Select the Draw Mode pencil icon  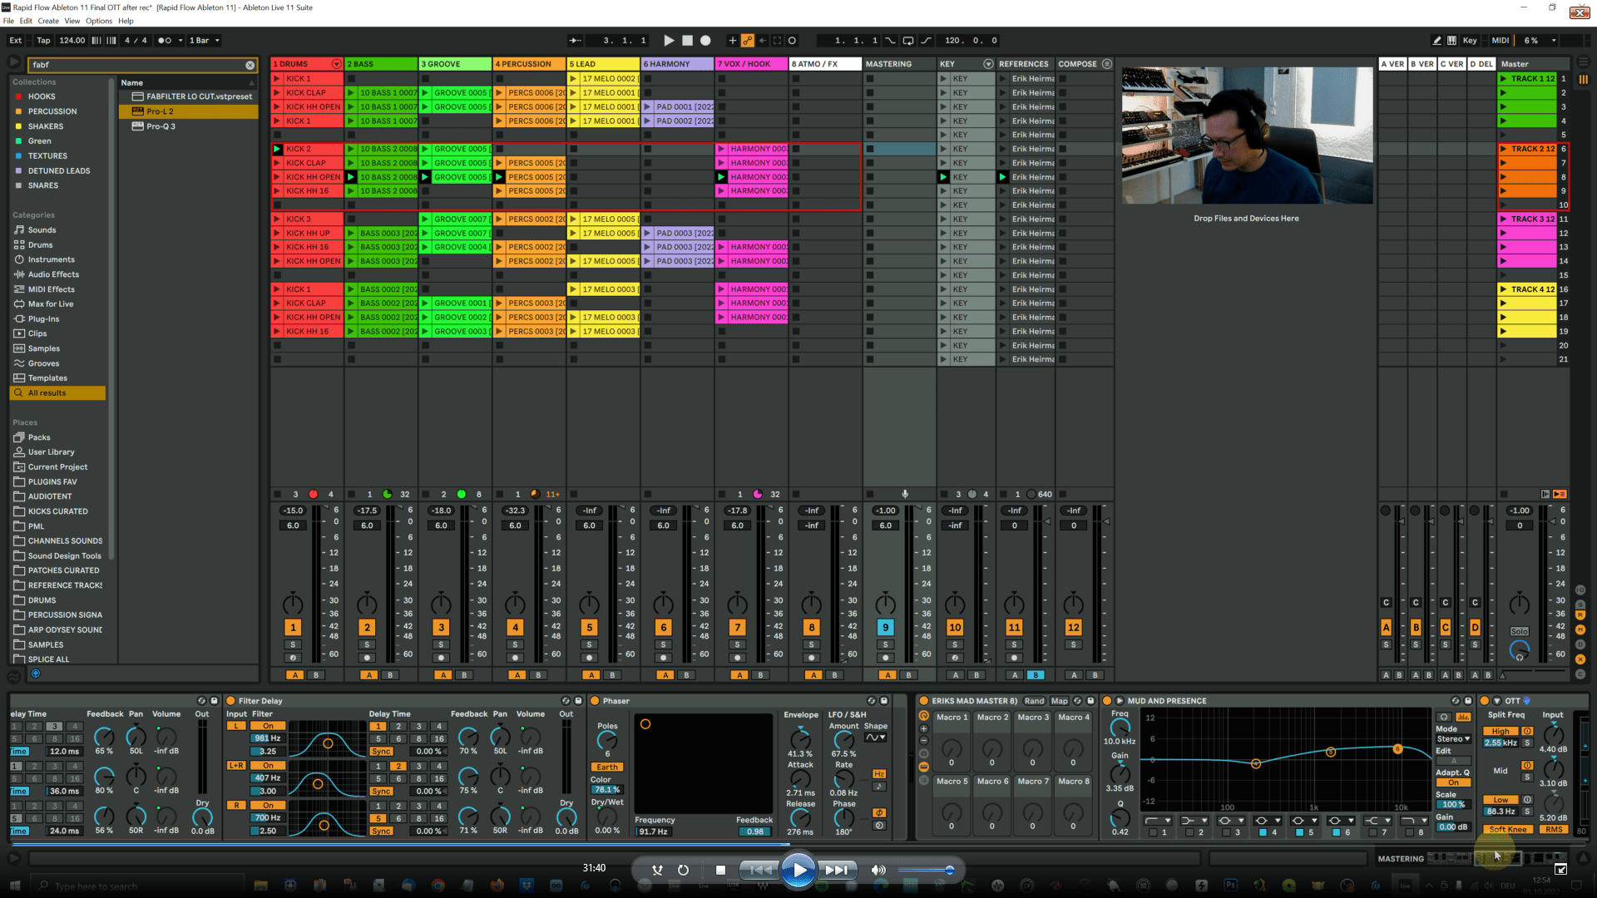tap(1436, 40)
